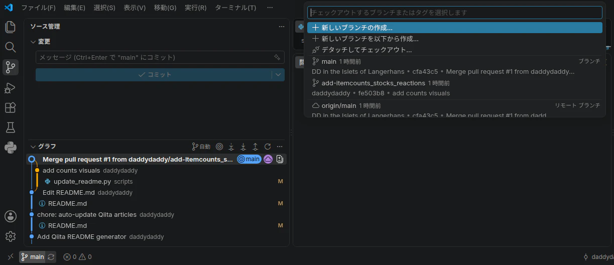Focus the commit message input field
The width and height of the screenshot is (614, 265).
(160, 57)
